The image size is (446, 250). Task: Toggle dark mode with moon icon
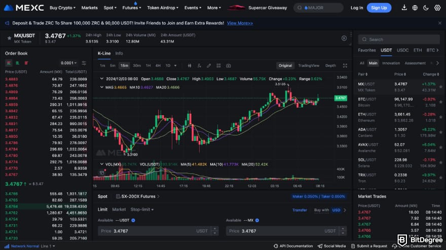426,8
